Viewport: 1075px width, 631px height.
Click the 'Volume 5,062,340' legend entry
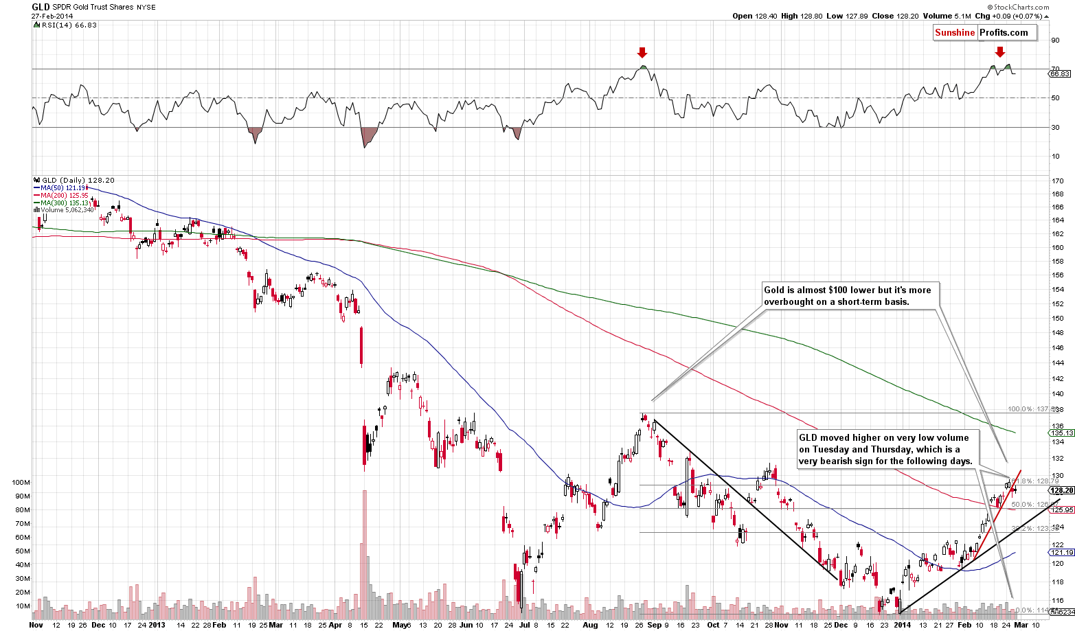click(x=67, y=210)
